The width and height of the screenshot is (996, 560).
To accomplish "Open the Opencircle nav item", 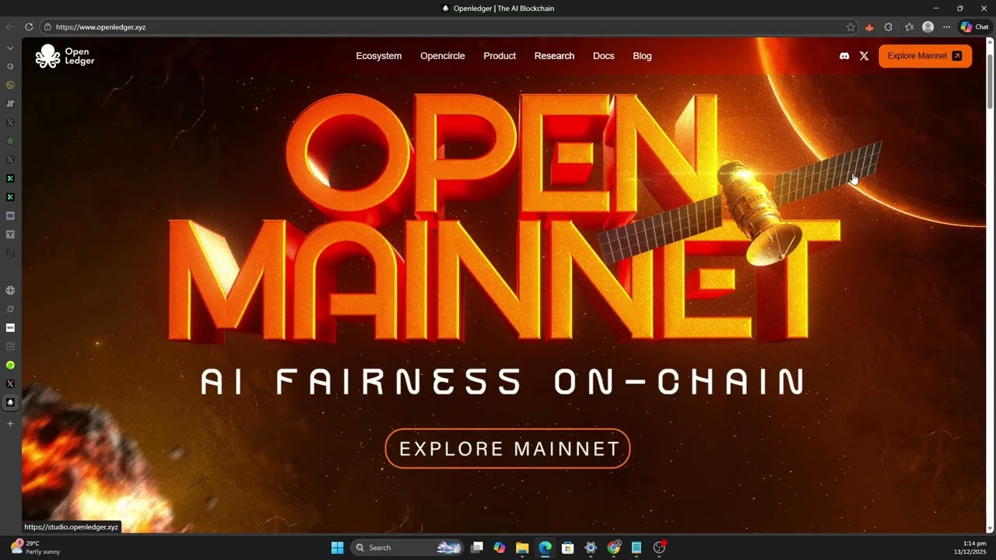I will tap(443, 56).
